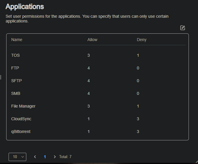This screenshot has height=164, width=198.
Task: Click TOS allow count value
Action: coord(89,55)
